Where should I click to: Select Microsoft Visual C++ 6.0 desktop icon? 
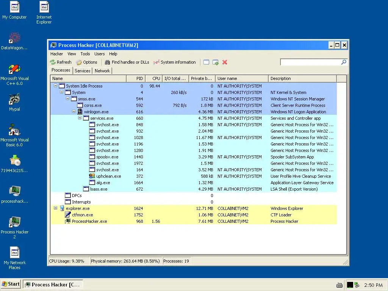pyautogui.click(x=14, y=75)
